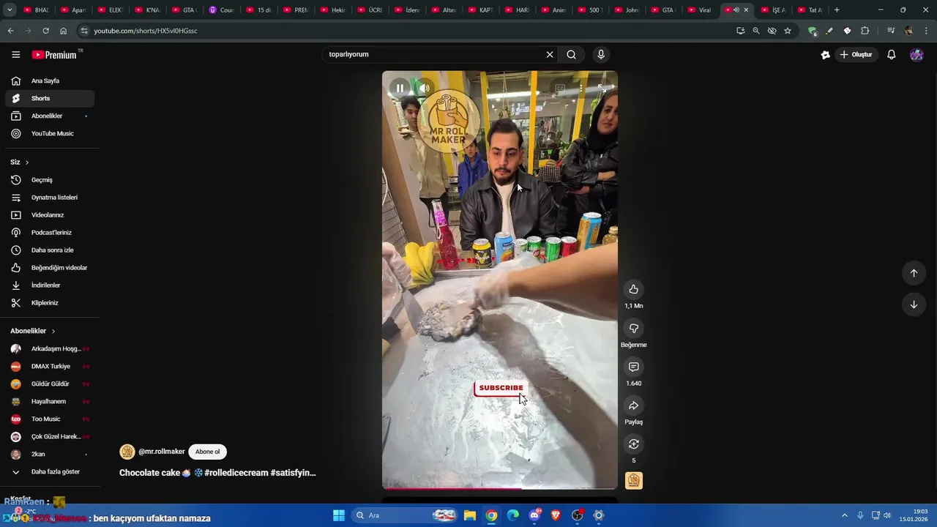937x527 pixels.
Task: Open İndirilenler in sidebar
Action: tap(50, 285)
